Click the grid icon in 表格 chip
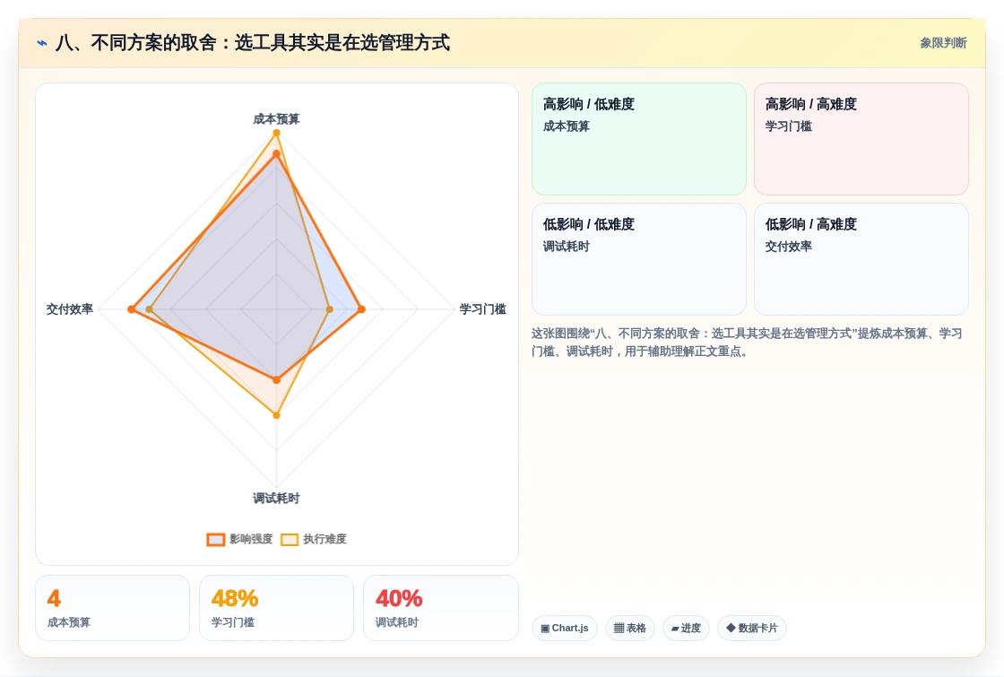 [619, 629]
